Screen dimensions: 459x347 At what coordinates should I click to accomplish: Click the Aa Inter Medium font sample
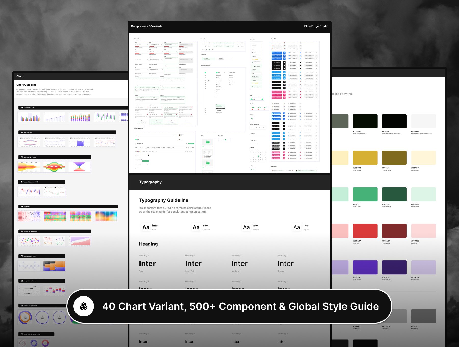251,227
